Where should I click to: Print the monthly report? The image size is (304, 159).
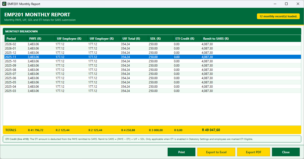point(181,152)
